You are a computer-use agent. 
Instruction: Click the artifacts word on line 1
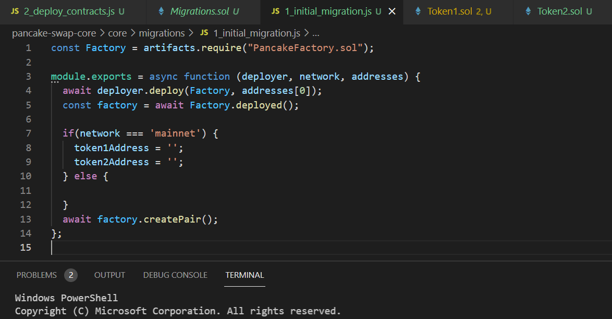(169, 48)
